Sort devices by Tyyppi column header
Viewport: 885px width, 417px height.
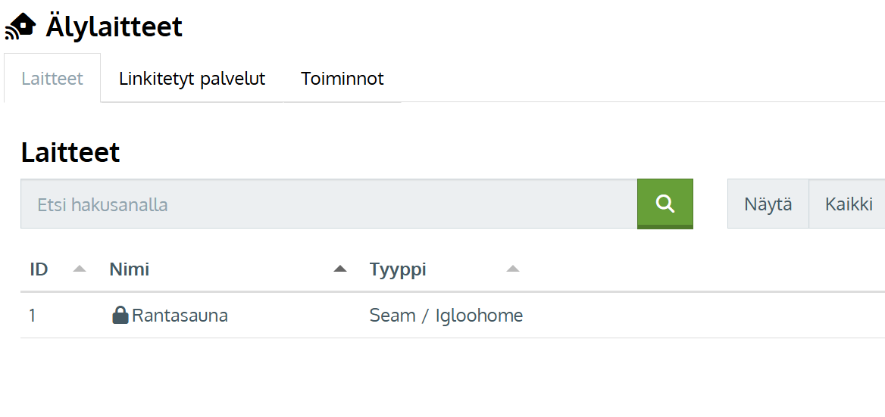pos(398,269)
